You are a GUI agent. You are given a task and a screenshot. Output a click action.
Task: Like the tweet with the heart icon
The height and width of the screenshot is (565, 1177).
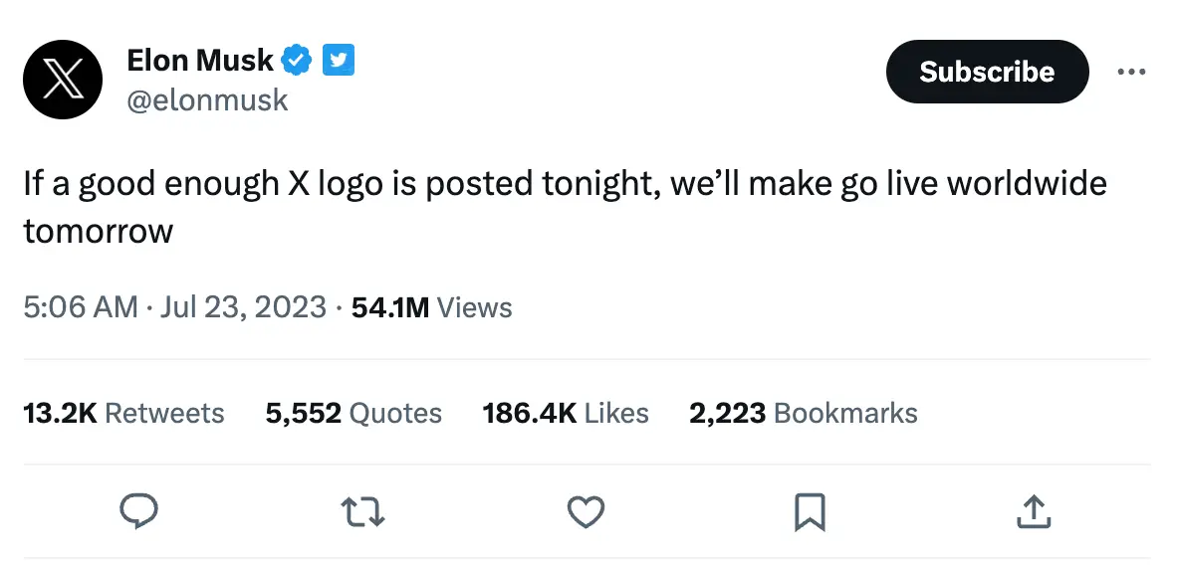tap(586, 511)
